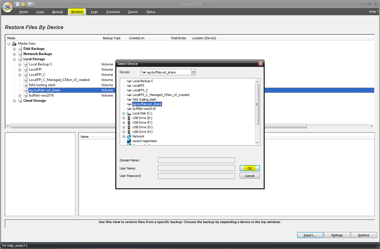Click device list scrollbar up arrow

point(257,81)
